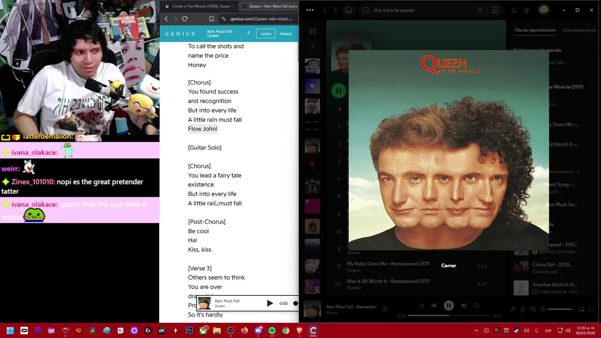Click green pause button on album page
The height and width of the screenshot is (338, 601).
[x=338, y=91]
